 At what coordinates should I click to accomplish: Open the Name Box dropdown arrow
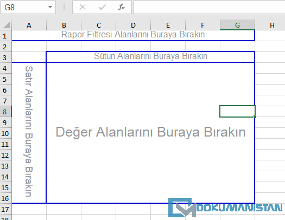tap(50, 7)
